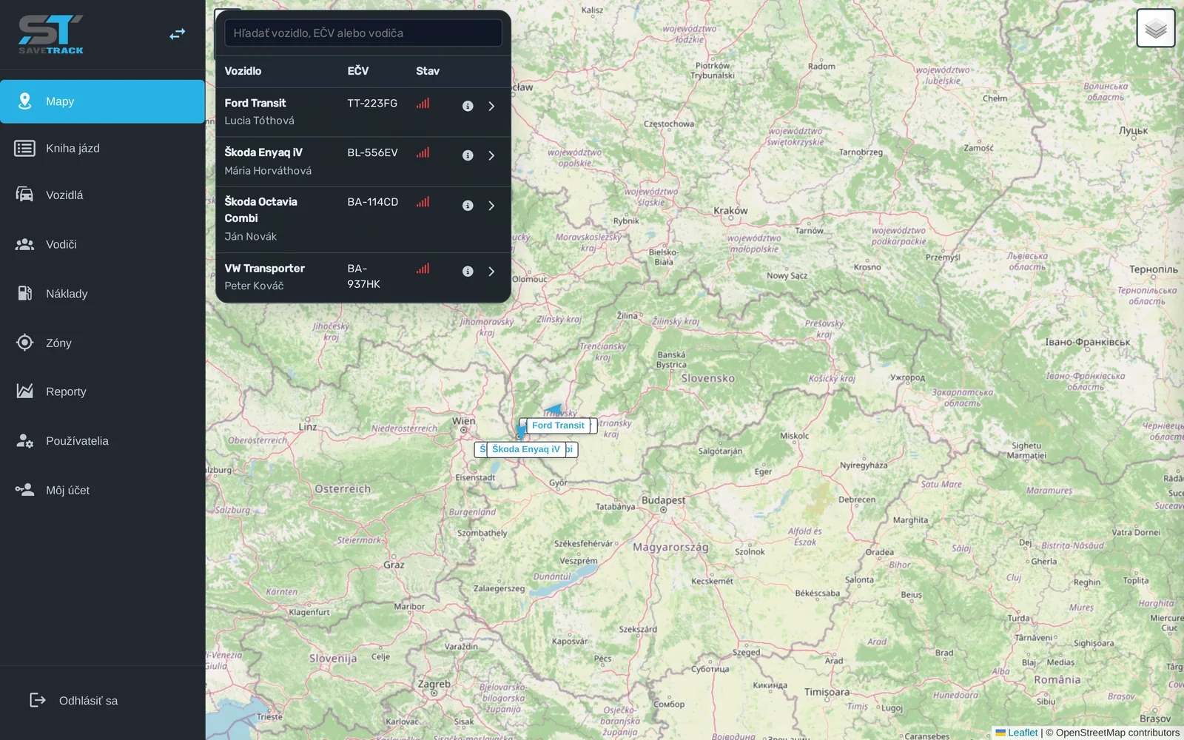
Task: Click the EČV column header
Action: point(358,71)
